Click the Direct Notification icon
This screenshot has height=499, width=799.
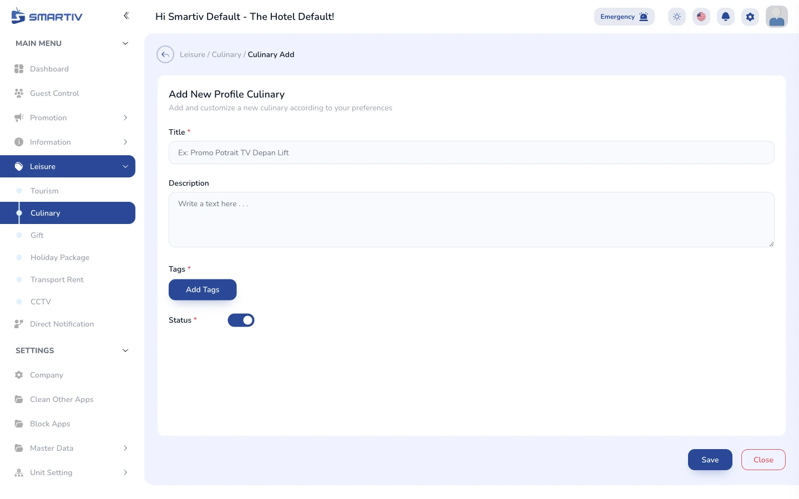(19, 324)
